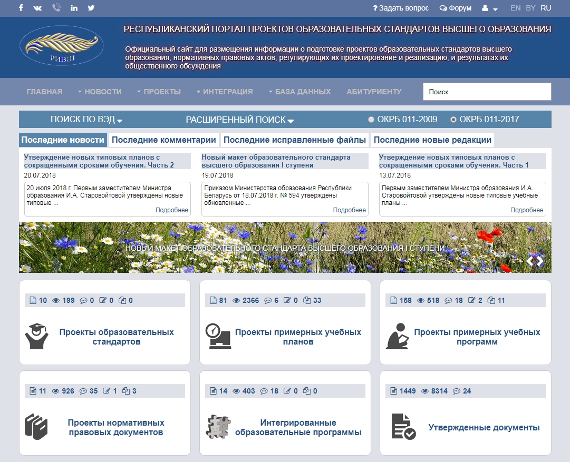Open Подробнее for the 20.07.2018 news

(172, 210)
